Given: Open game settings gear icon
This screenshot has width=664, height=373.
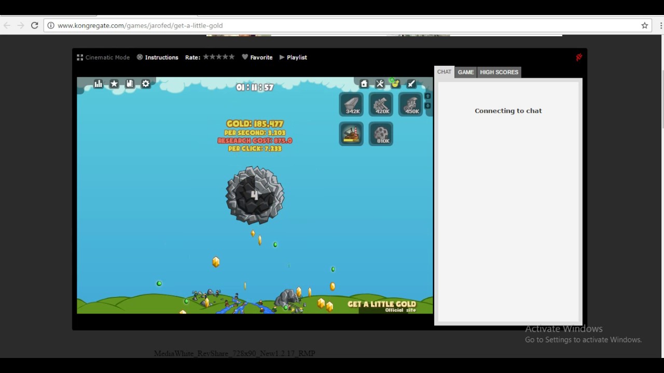Looking at the screenshot, I should [146, 84].
